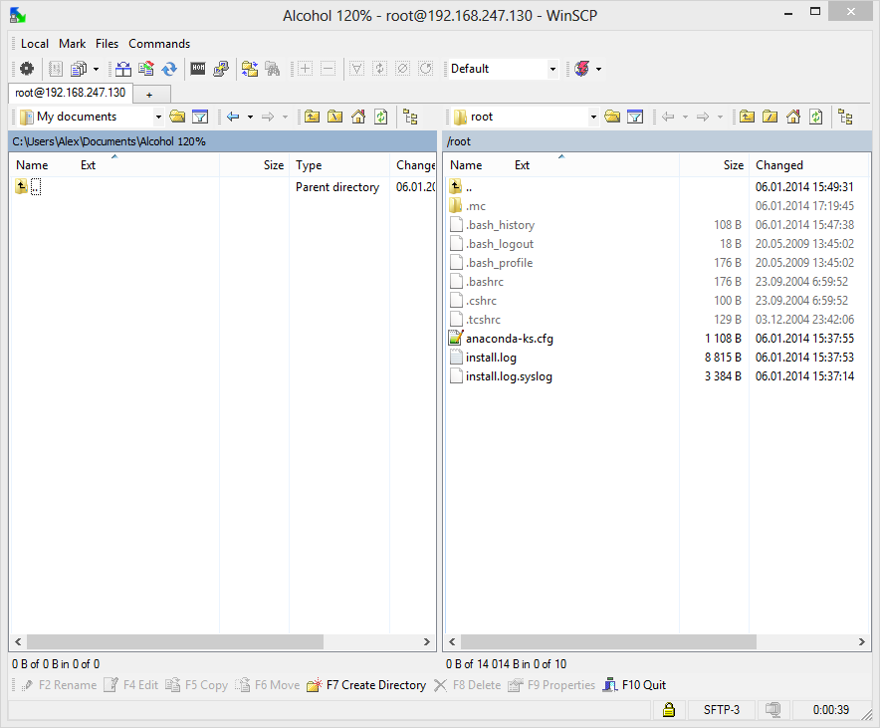
Task: Select the root@192.168.247.130 session tab
Action: pos(70,93)
